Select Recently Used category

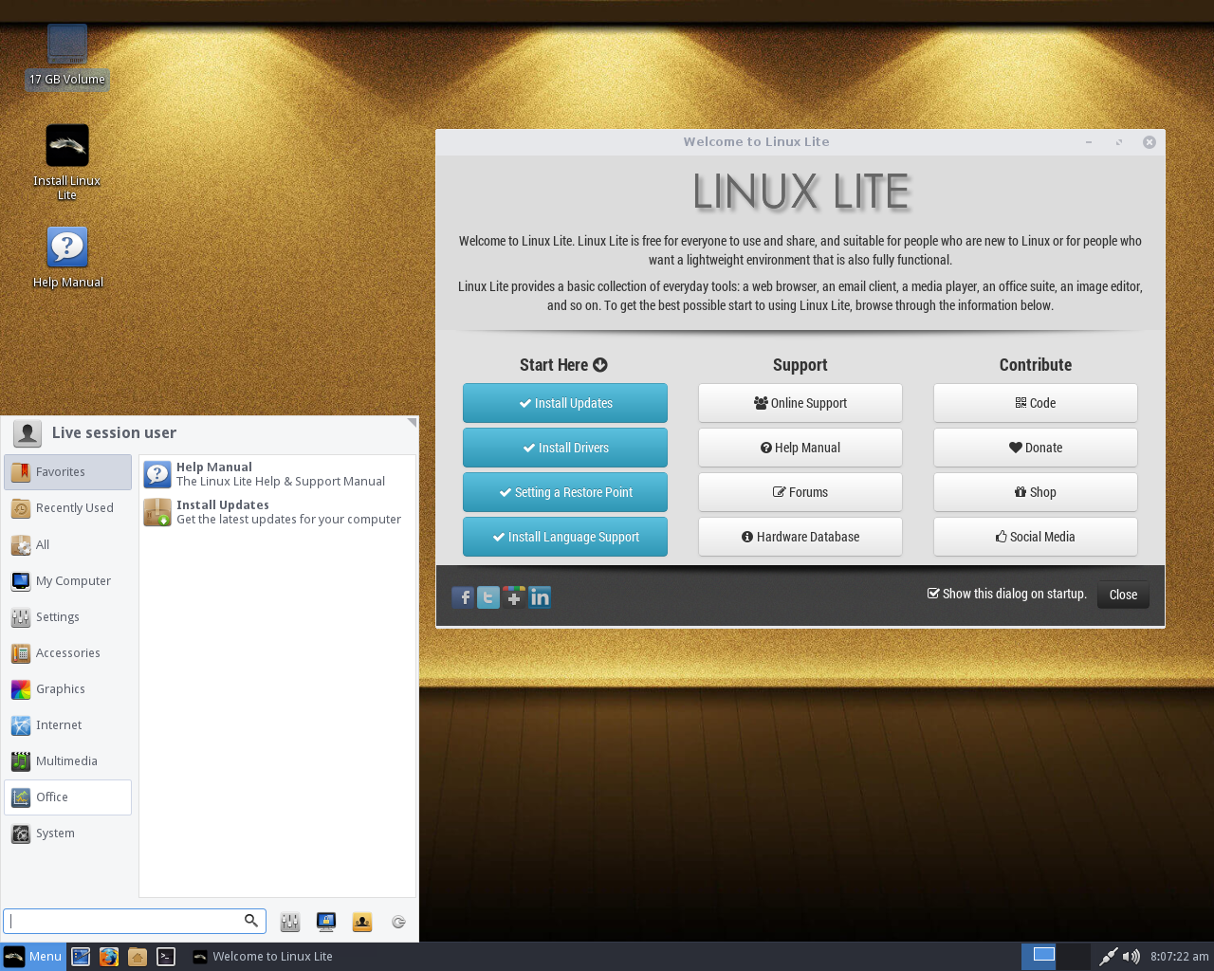pos(67,508)
